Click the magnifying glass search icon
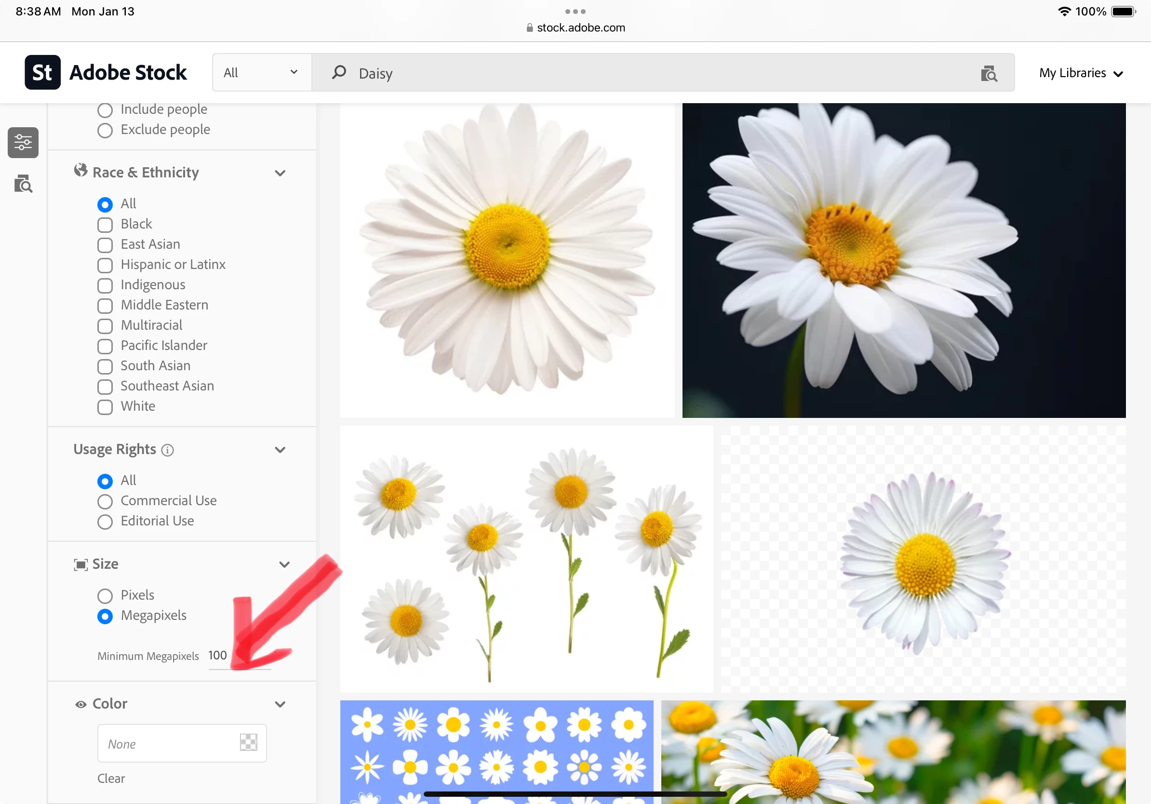 coord(339,73)
